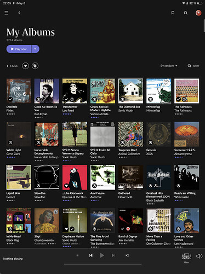Click the Gene Clark artist link
Viewport: 205px width, 274px height.
(13, 154)
